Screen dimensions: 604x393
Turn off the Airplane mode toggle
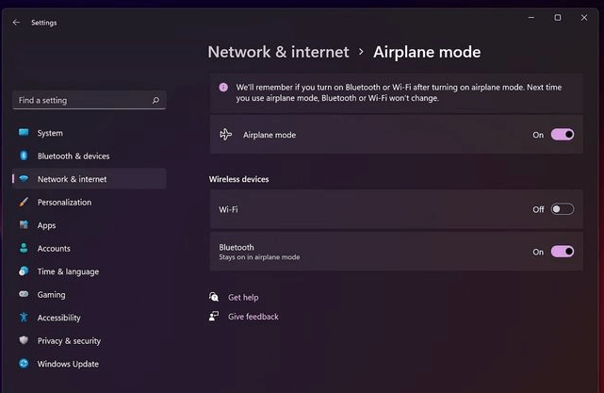point(562,135)
